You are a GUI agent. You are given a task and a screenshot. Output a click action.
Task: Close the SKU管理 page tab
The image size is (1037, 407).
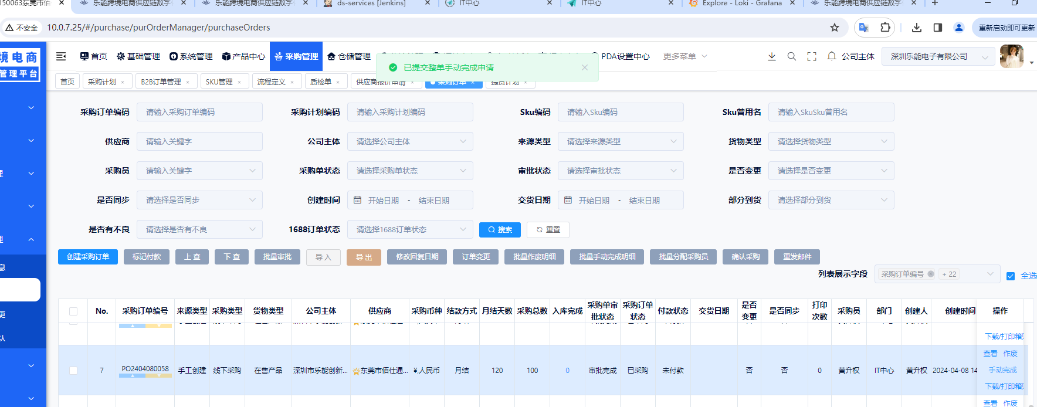coord(239,82)
